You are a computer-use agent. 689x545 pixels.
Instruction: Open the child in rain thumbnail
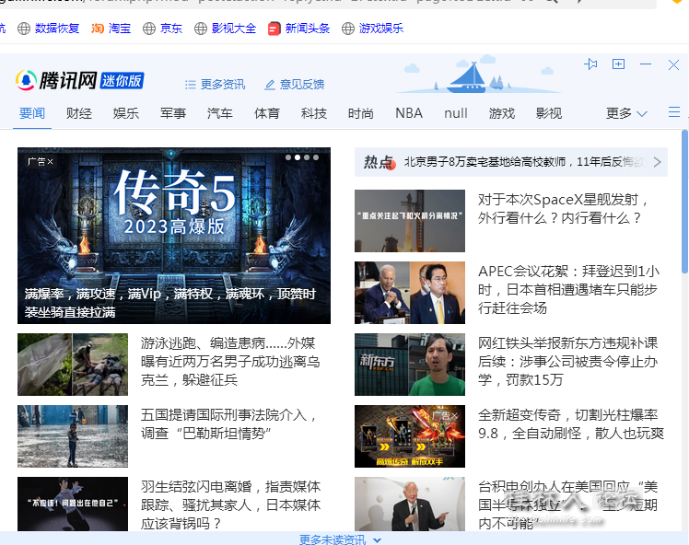click(x=73, y=436)
